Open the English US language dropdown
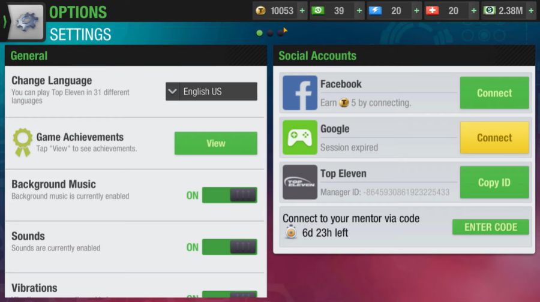 click(x=211, y=92)
